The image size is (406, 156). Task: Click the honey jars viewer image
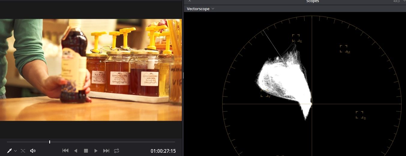coord(91,70)
